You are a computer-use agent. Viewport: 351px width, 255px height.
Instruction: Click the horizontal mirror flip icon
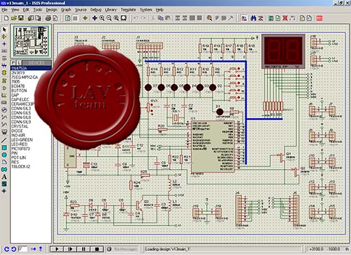click(34, 249)
